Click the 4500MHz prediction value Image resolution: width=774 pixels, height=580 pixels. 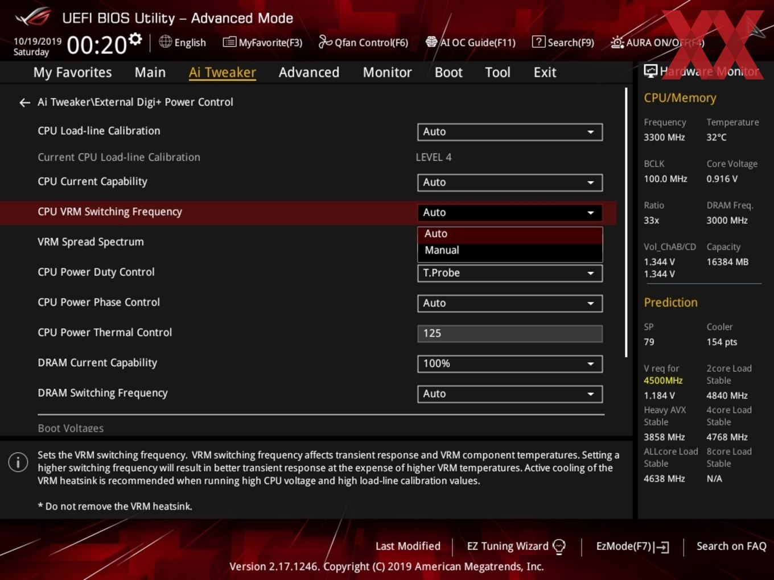coord(663,380)
